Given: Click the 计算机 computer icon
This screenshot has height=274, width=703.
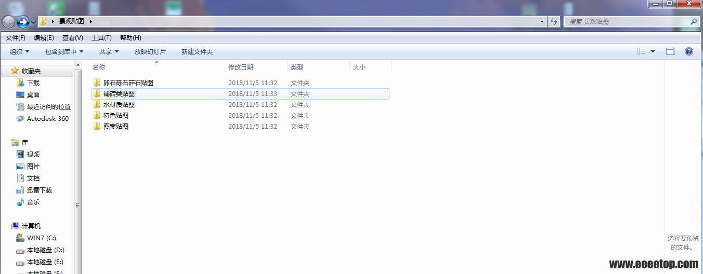Looking at the screenshot, I should click(15, 226).
